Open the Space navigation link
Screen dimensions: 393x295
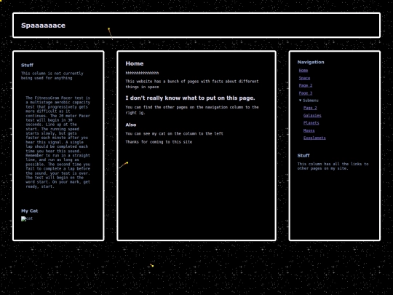pos(304,78)
